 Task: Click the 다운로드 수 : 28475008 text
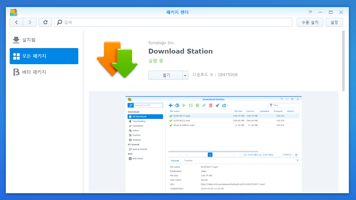point(215,75)
